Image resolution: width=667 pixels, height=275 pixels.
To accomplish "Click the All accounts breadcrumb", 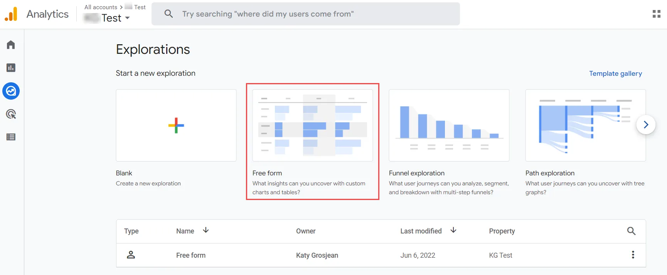I will point(101,7).
